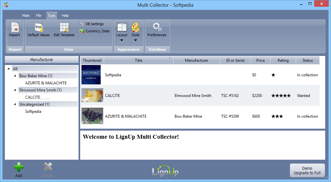The image size is (331, 182).
Task: Select Uncategorized (1) tree item
Action: click(x=48, y=104)
